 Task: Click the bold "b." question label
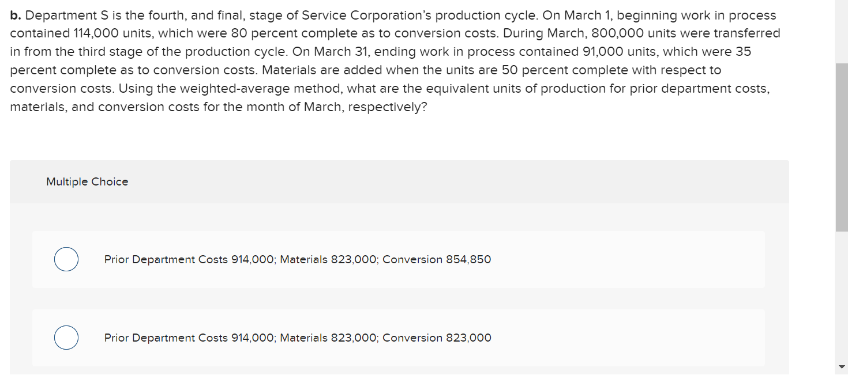[x=16, y=16]
